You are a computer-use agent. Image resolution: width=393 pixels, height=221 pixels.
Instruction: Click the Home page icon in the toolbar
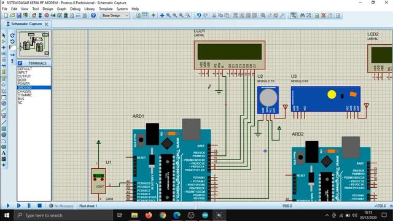(x=34, y=15)
